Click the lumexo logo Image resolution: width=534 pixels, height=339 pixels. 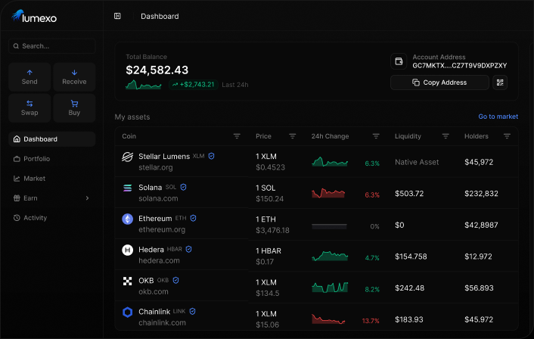click(34, 17)
